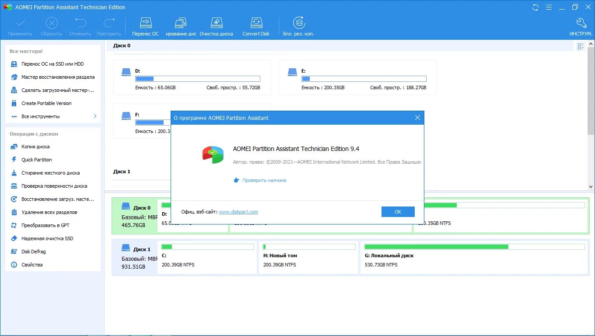Click the G: partition green usage bar

coord(436,247)
